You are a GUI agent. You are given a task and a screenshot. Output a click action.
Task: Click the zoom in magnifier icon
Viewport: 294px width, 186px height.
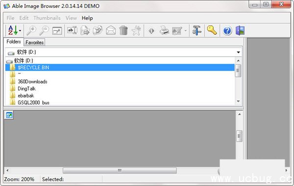[x=31, y=30]
